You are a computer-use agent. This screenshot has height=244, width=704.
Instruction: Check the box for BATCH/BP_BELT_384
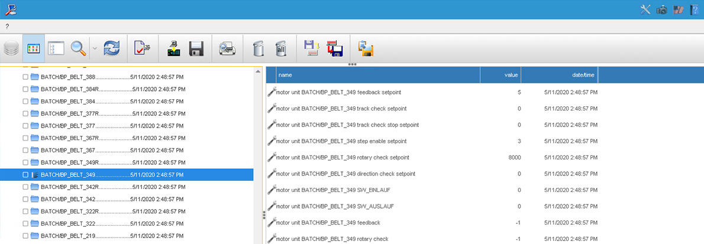pos(25,102)
